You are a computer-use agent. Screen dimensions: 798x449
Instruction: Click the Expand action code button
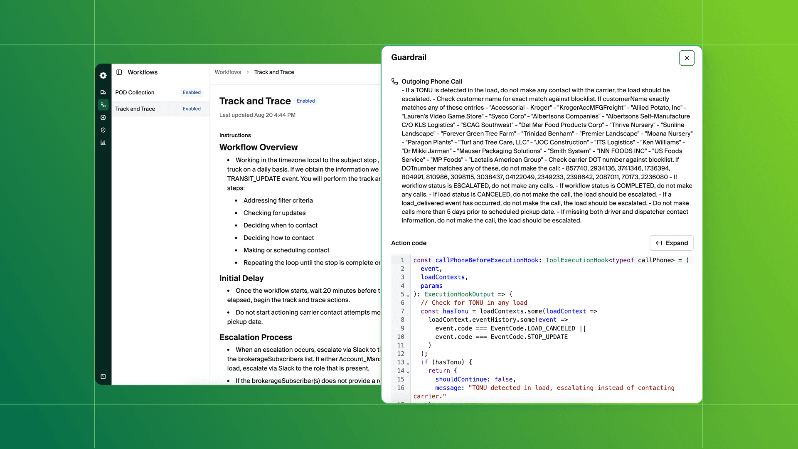pos(671,243)
